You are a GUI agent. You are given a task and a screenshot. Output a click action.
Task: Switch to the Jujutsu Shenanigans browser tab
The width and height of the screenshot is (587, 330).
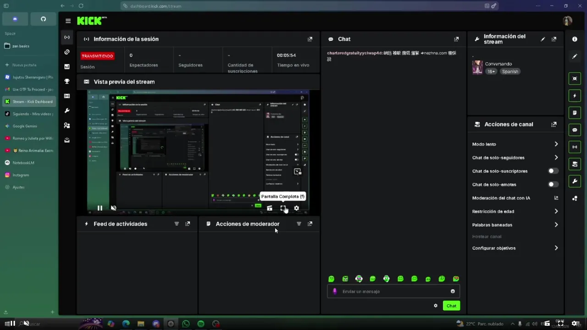point(29,77)
